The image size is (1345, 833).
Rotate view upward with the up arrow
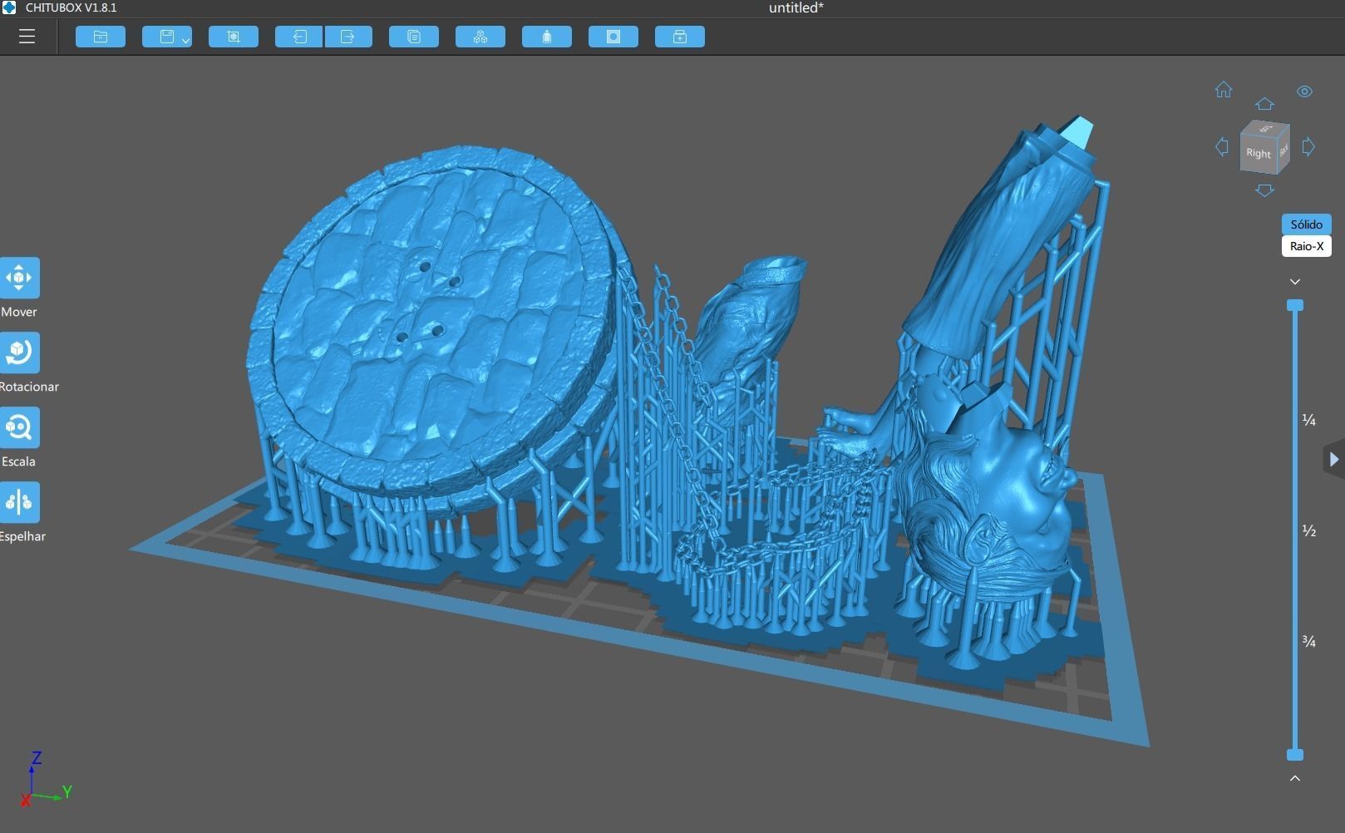(x=1264, y=104)
